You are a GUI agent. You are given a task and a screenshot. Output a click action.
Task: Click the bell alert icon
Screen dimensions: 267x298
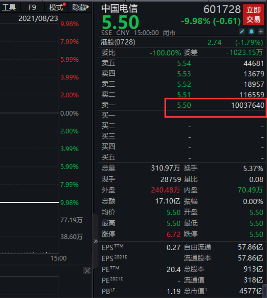(x=251, y=31)
